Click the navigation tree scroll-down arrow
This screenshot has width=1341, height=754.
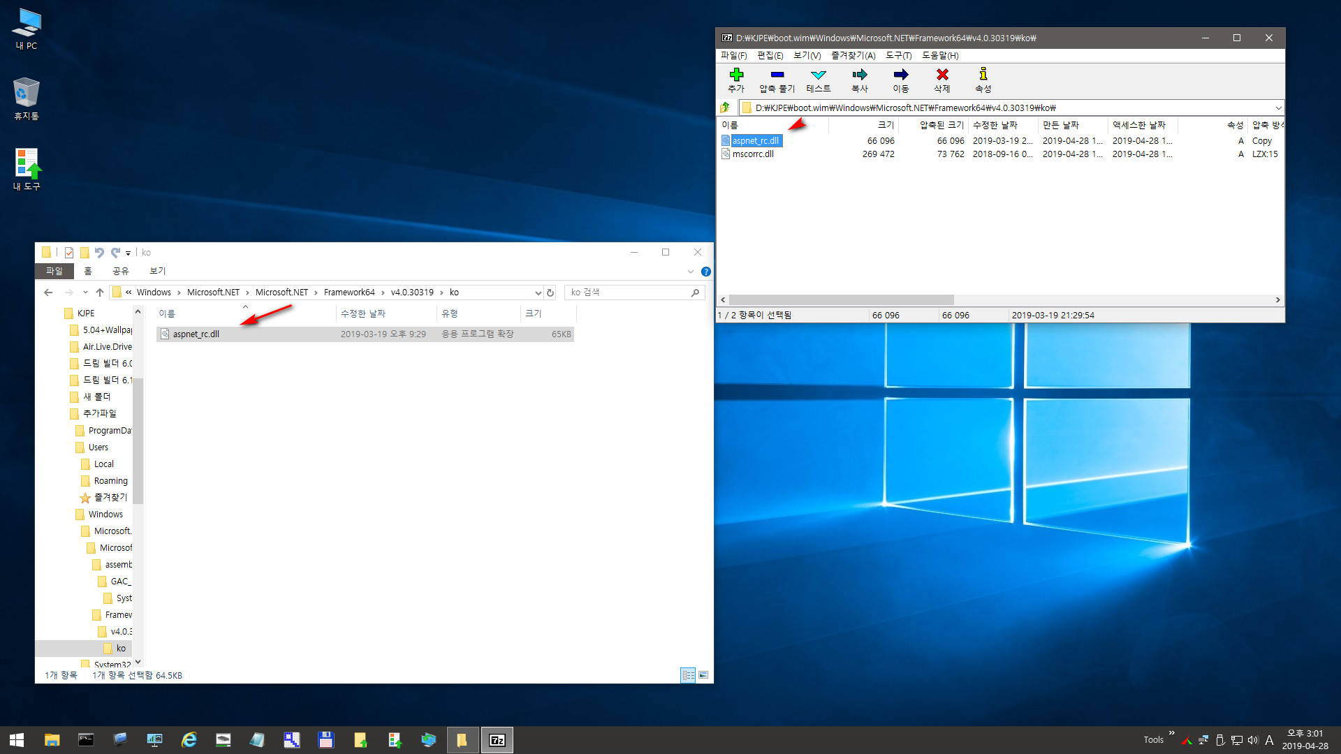(138, 662)
